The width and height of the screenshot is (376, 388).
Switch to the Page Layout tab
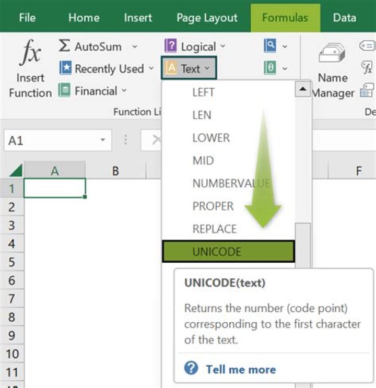pyautogui.click(x=207, y=18)
